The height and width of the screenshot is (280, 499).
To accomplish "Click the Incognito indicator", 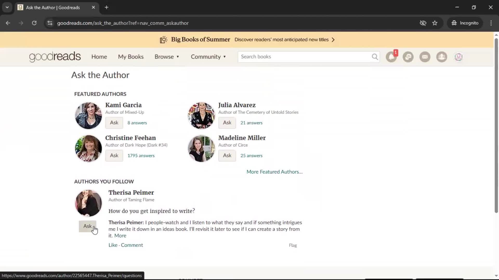I will (465, 23).
